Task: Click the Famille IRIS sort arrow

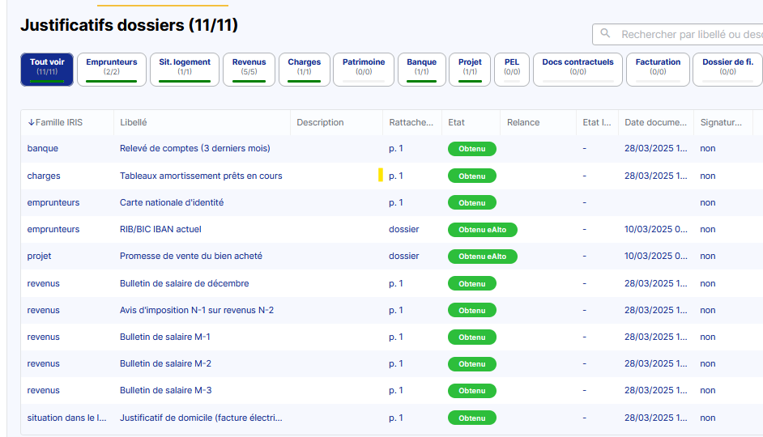Action: [31, 123]
